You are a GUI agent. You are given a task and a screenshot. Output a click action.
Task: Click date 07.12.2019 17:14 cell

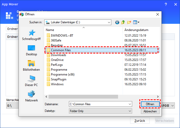[x=135, y=65]
